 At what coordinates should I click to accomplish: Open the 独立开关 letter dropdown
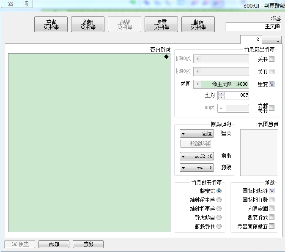(x=233, y=108)
